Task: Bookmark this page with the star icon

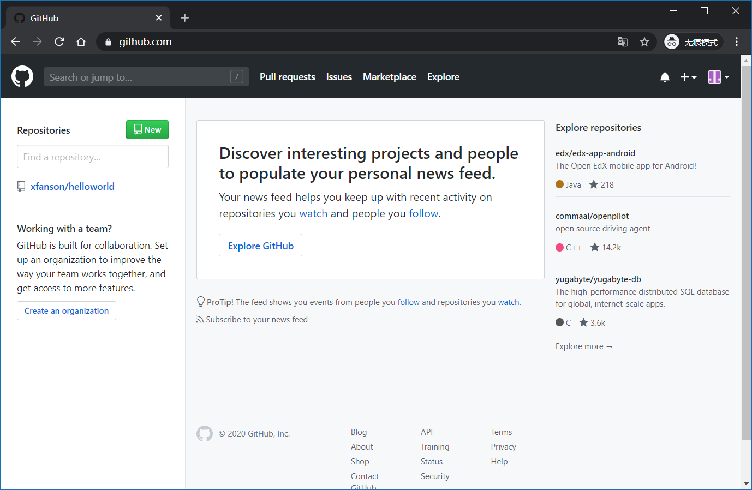Action: (644, 42)
